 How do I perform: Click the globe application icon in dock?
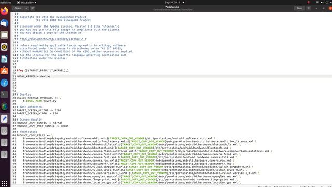point(4,106)
